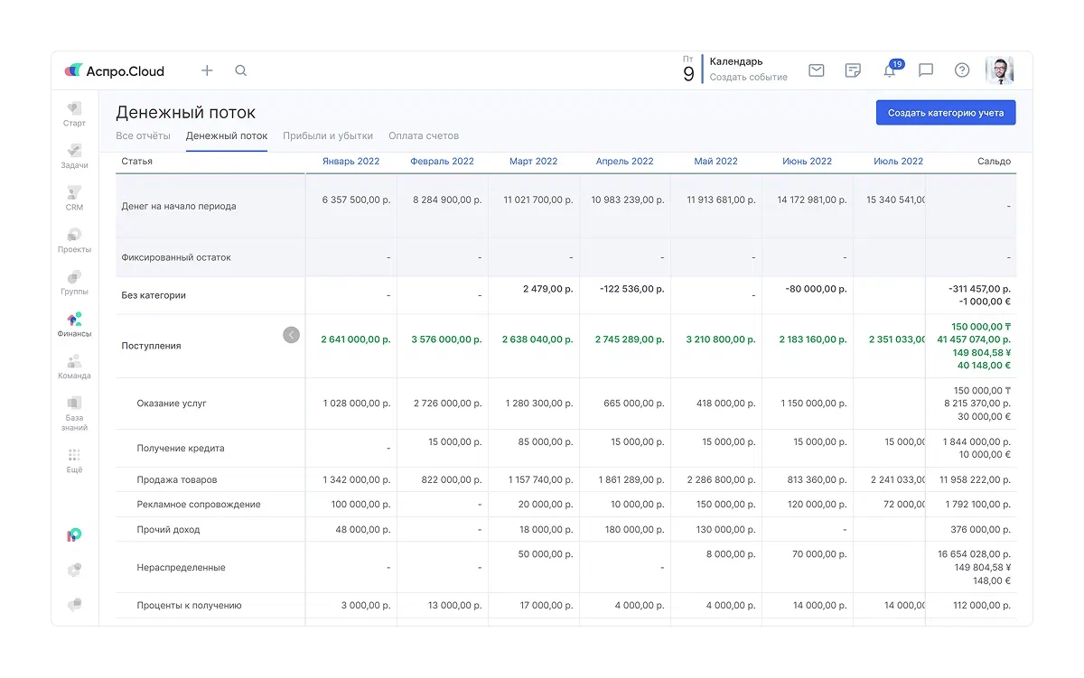Collapse panel with round arrow button
This screenshot has width=1084, height=678.
291,335
